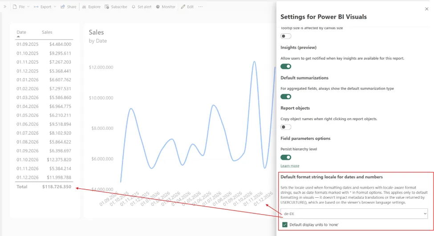Toggle tooltip size affected by canvas size
Image resolution: width=434 pixels, height=236 pixels.
tap(286, 36)
